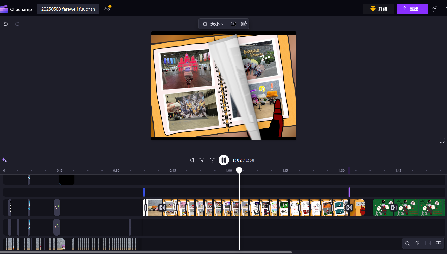Click the transition icon before the orange book clip
Screen dimensions: 447x254
click(349, 208)
